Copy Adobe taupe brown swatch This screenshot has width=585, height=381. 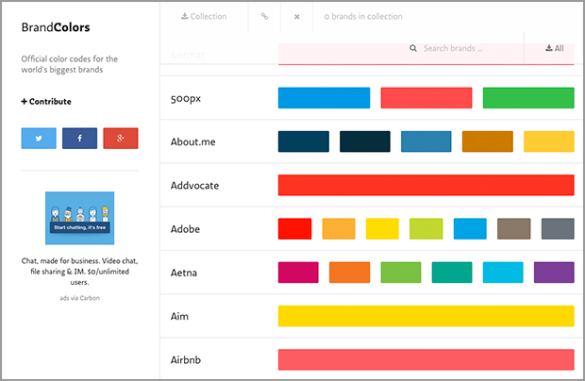(513, 229)
